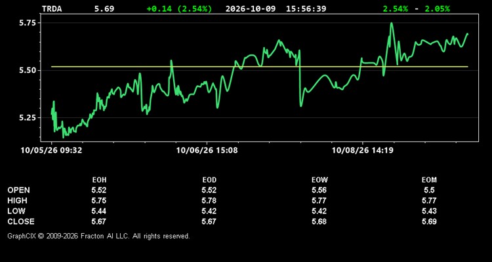Select the EOD column header

[209, 180]
